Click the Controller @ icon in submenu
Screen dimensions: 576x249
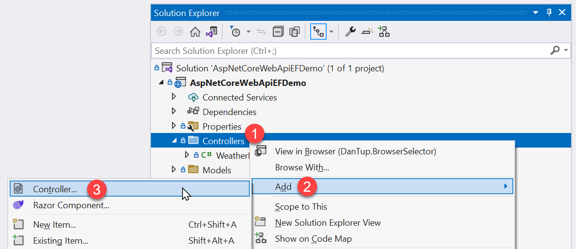tap(18, 189)
